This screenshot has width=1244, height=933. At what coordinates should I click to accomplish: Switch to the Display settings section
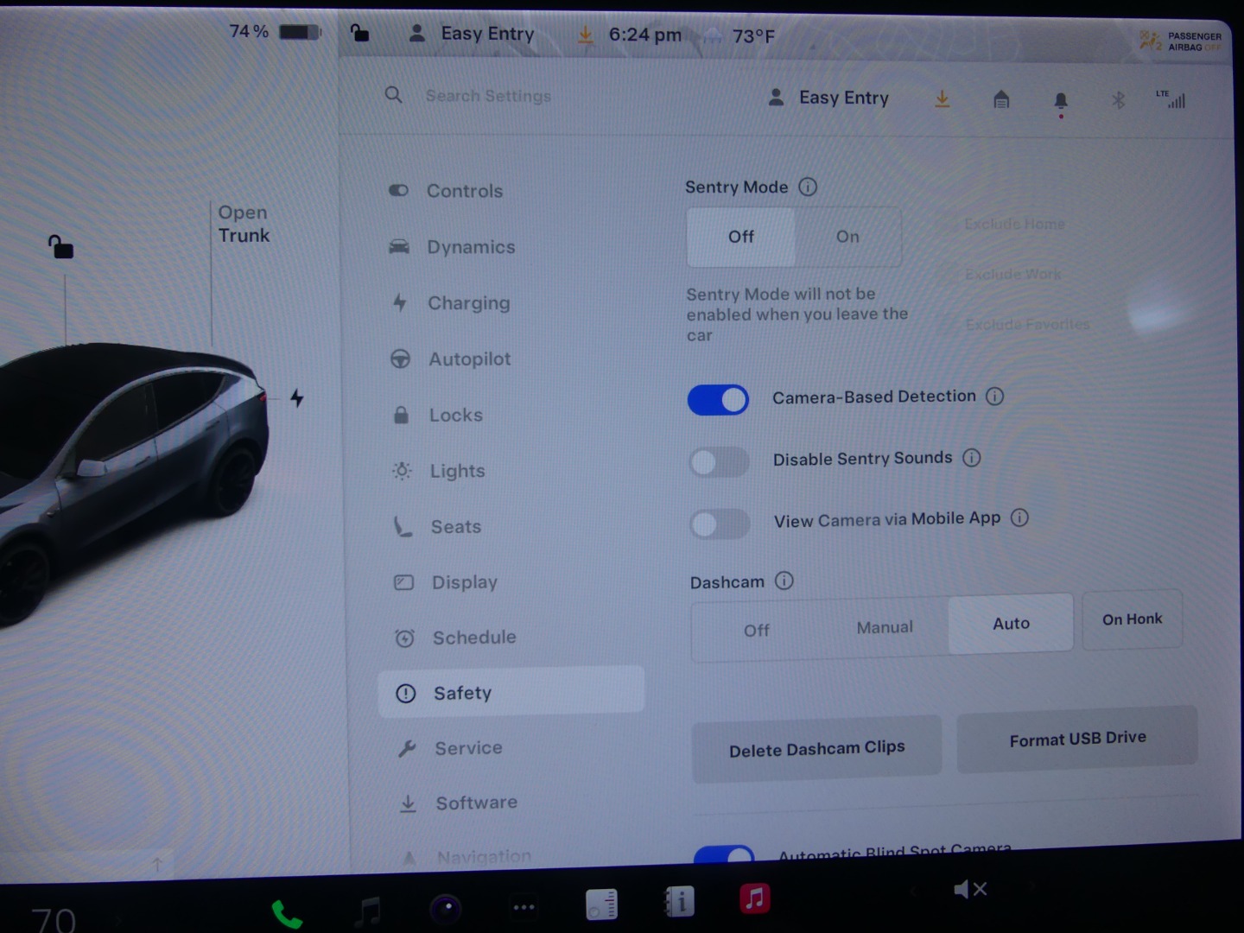pos(464,582)
